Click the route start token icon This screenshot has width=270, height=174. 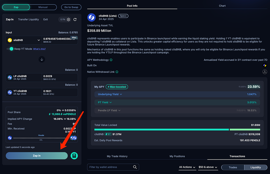(x=10, y=138)
